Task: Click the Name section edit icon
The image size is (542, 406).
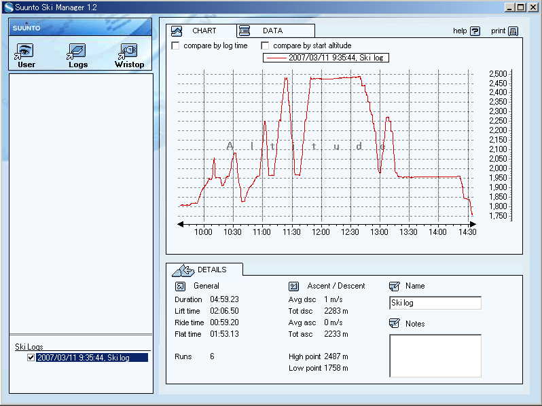Action: click(394, 286)
